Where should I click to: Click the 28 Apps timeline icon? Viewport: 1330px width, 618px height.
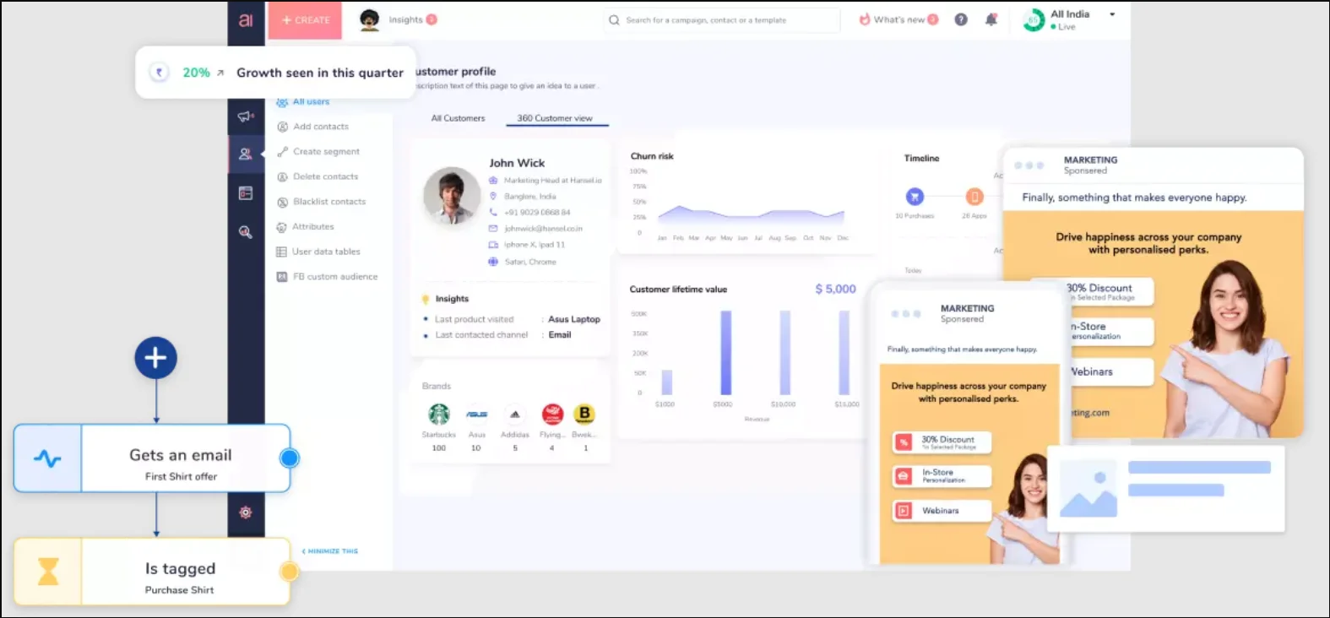point(974,197)
